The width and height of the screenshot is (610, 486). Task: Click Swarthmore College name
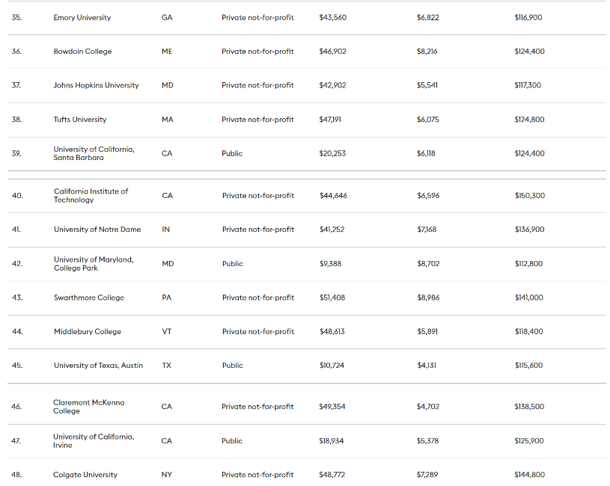[x=89, y=298]
